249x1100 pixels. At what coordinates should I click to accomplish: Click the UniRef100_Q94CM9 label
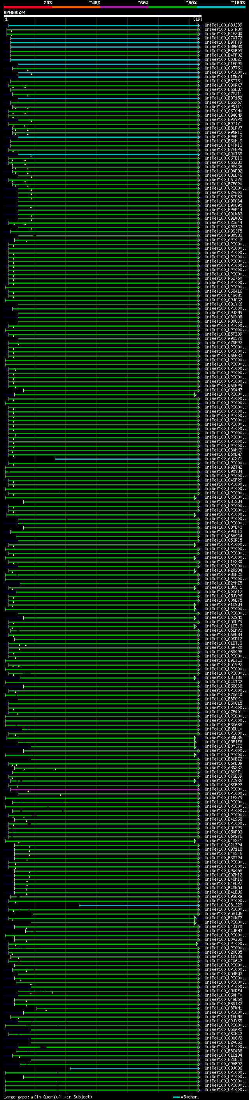(223, 115)
